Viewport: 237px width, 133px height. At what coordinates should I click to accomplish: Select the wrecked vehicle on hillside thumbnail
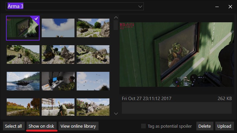tap(93, 55)
